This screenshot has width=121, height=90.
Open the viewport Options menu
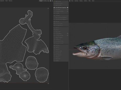tap(85, 1)
